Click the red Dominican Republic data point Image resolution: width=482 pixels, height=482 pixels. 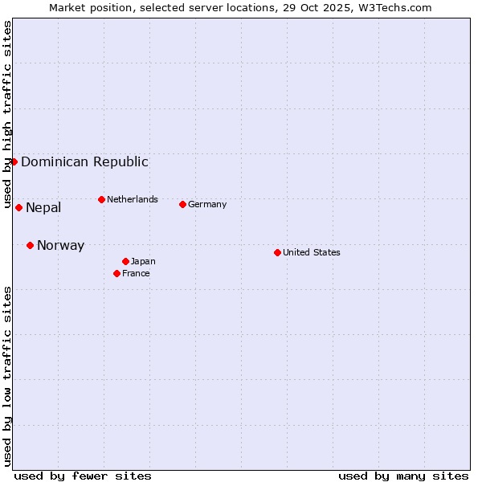coord(14,161)
